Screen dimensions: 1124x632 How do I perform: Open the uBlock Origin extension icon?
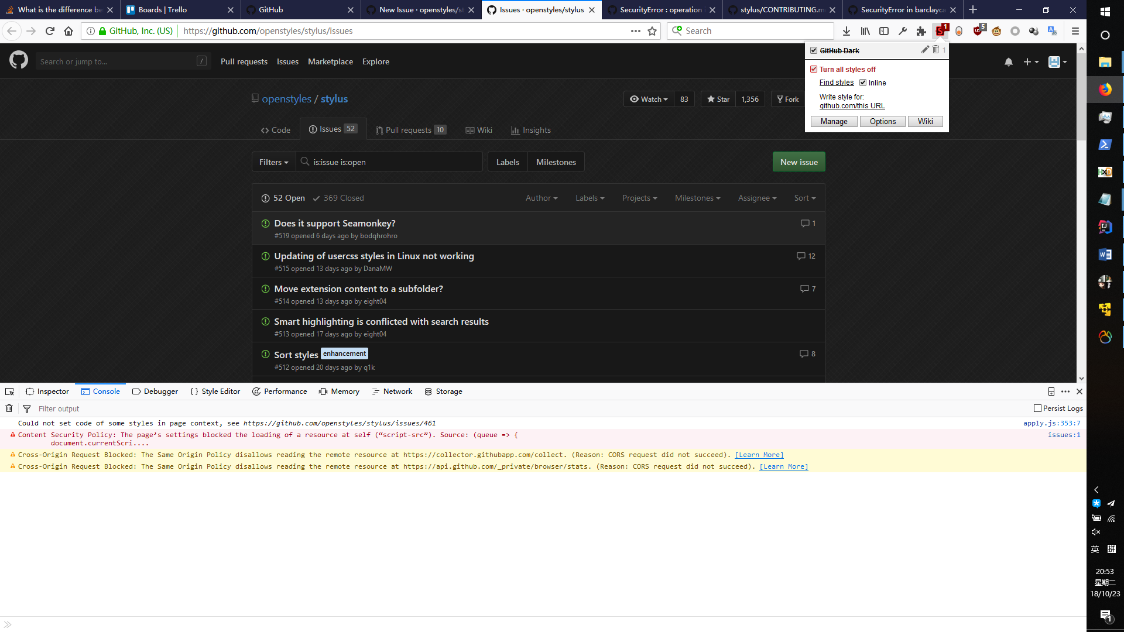coord(978,31)
